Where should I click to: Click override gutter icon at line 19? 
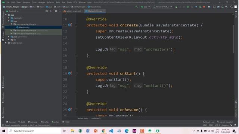(70, 73)
